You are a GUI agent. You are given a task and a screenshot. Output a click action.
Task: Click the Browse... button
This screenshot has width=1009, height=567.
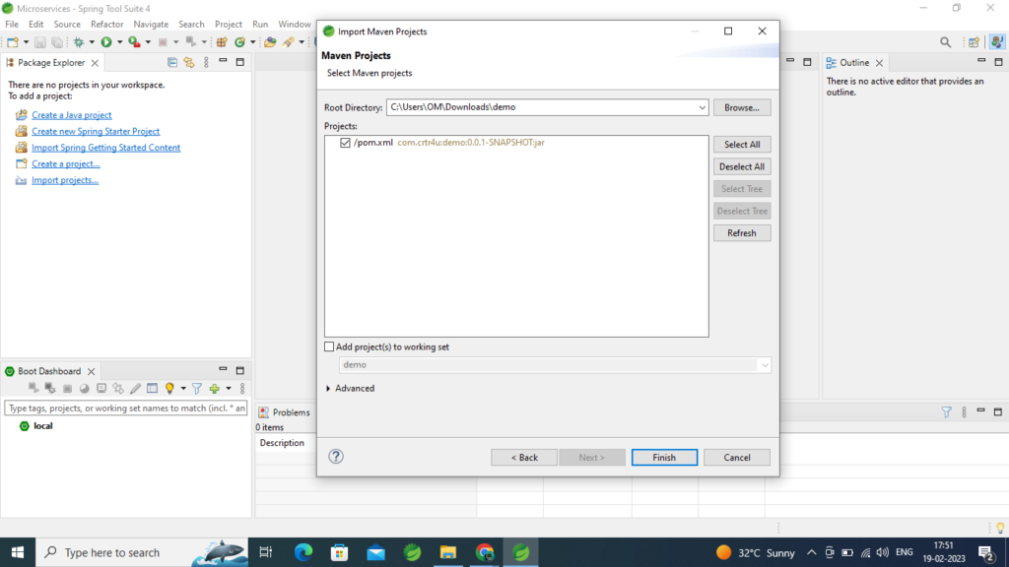click(741, 107)
